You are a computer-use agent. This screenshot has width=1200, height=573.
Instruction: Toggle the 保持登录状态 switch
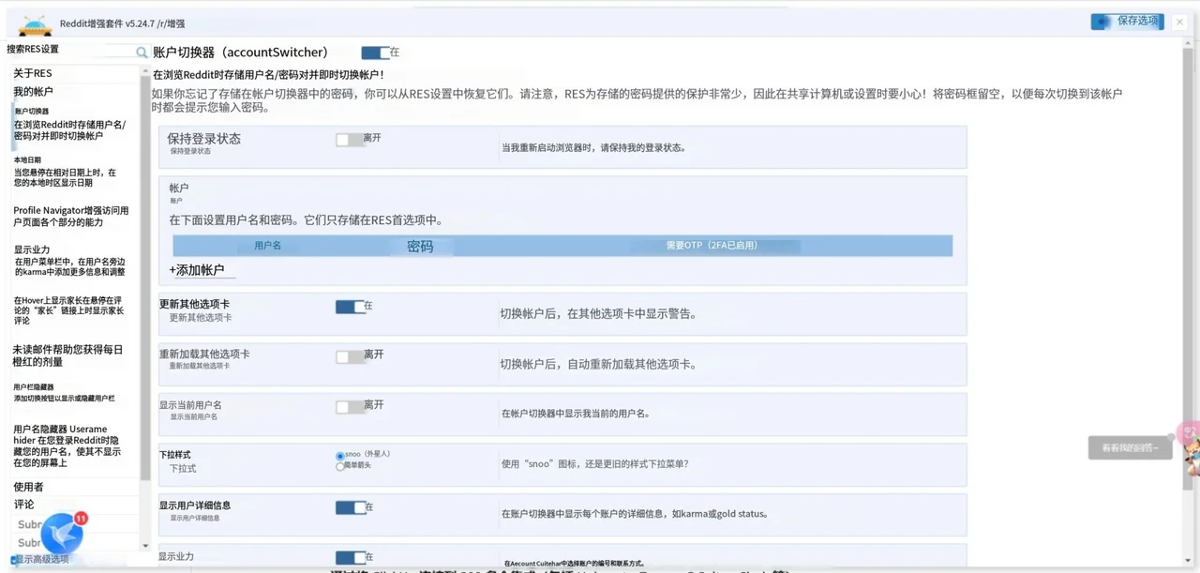(350, 139)
